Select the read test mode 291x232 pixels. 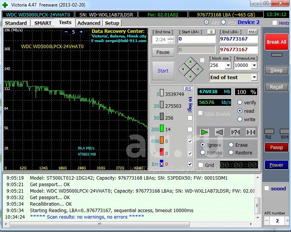click(240, 110)
